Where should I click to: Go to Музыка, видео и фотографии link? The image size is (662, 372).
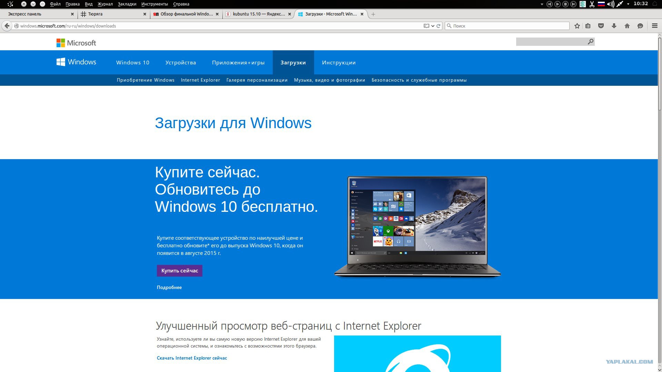[x=330, y=80]
